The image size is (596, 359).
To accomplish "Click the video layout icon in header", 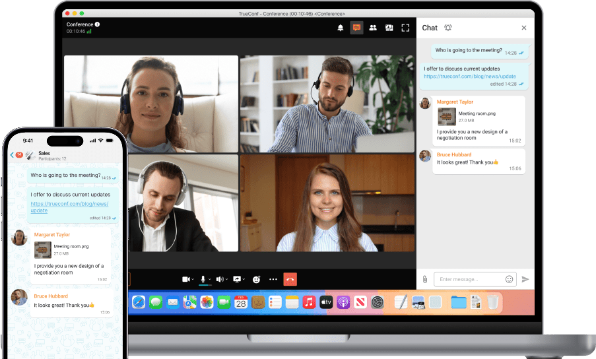I will click(389, 28).
